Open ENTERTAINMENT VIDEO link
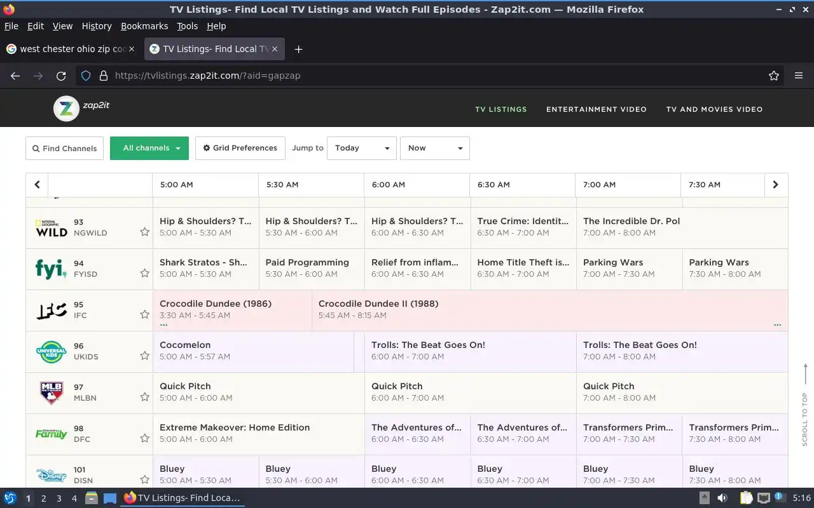 pyautogui.click(x=597, y=109)
